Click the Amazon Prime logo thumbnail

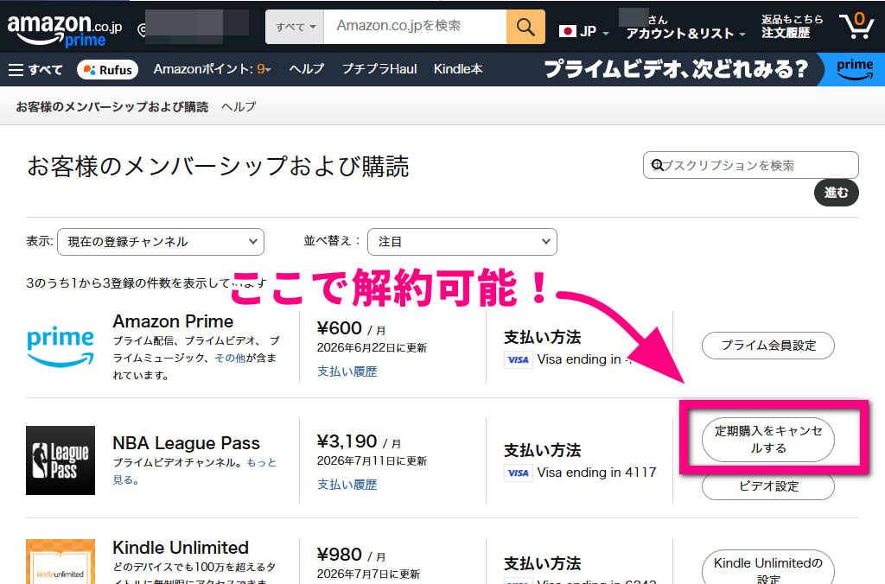coord(60,346)
